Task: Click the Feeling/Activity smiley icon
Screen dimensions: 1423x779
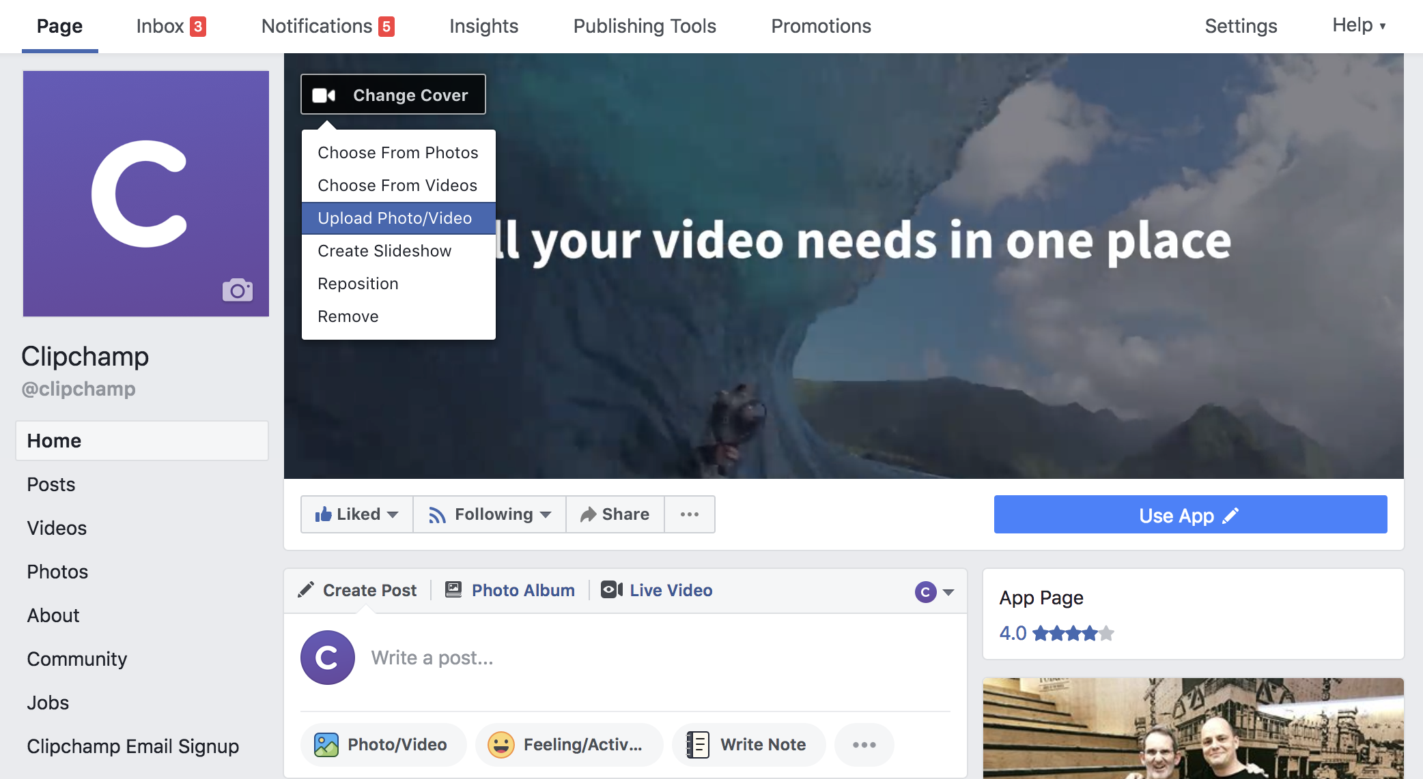Action: tap(503, 744)
